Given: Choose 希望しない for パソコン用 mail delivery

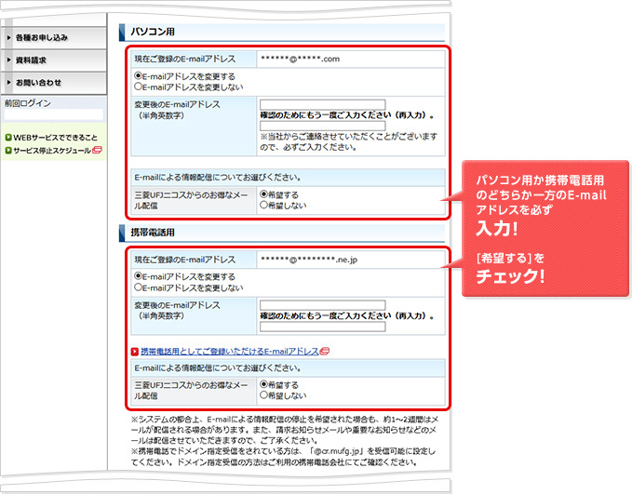Looking at the screenshot, I should 264,205.
